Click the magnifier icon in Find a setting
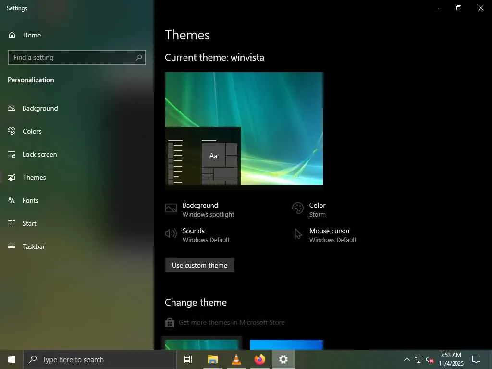The height and width of the screenshot is (369, 492). [139, 58]
